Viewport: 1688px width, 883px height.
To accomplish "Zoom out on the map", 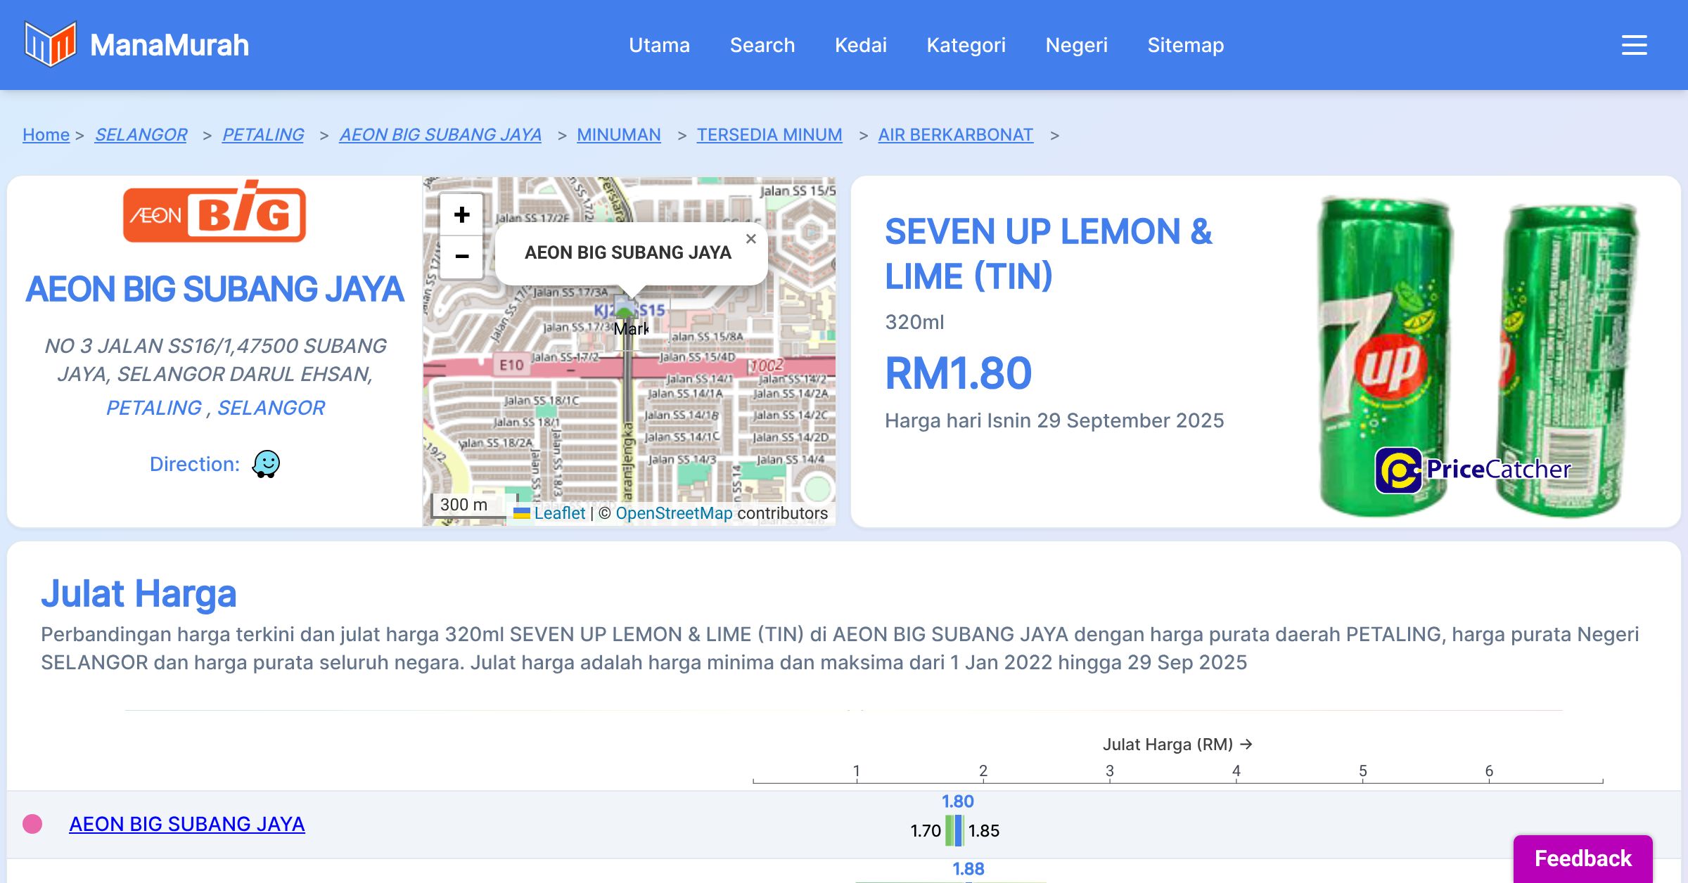I will coord(461,257).
